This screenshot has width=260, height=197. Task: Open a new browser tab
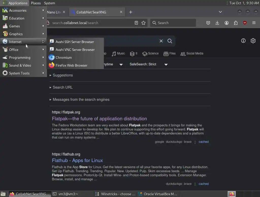pos(131,12)
